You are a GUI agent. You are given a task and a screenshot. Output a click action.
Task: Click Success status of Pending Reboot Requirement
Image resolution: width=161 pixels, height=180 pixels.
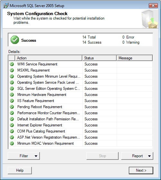pyautogui.click(x=91, y=107)
